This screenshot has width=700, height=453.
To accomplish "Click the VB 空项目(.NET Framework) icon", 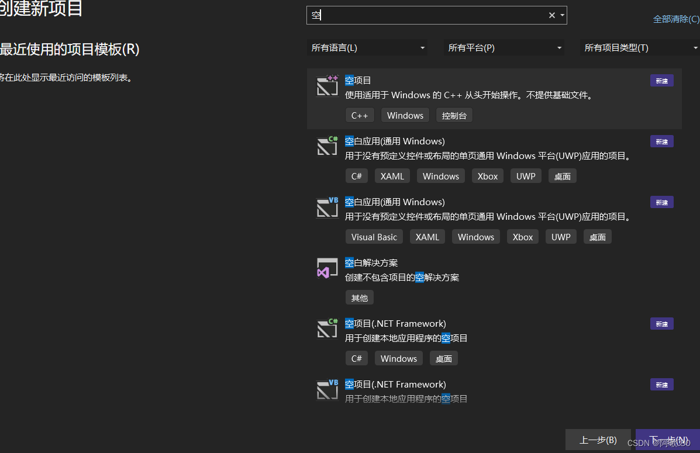I will coord(327,390).
